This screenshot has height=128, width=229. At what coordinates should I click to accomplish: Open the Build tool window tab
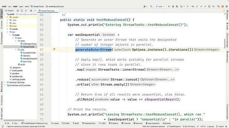tap(75, 123)
